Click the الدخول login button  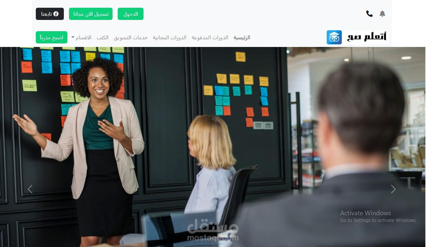(131, 14)
